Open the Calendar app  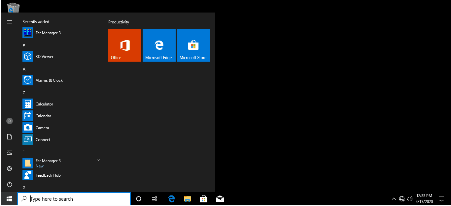pyautogui.click(x=61, y=116)
